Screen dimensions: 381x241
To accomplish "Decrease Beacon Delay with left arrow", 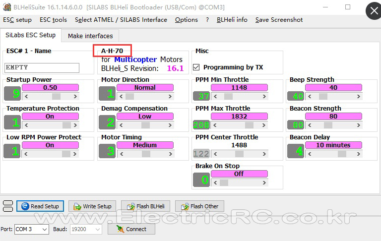I will tap(310, 154).
